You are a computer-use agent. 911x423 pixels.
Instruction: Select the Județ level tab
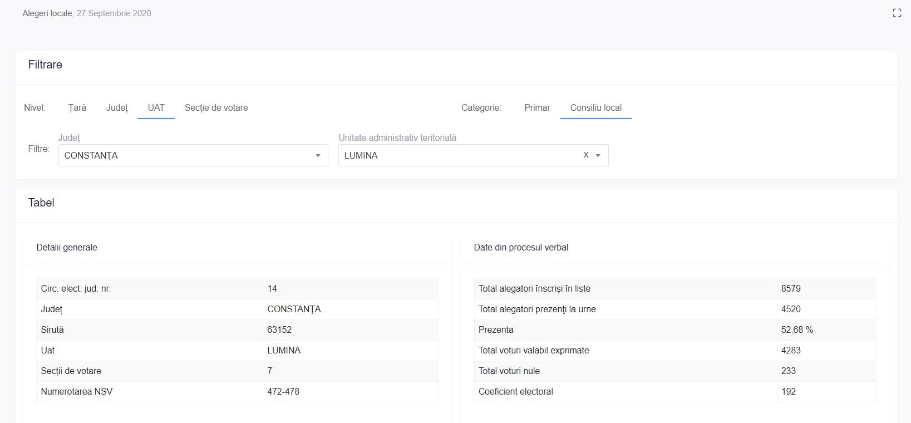click(117, 107)
